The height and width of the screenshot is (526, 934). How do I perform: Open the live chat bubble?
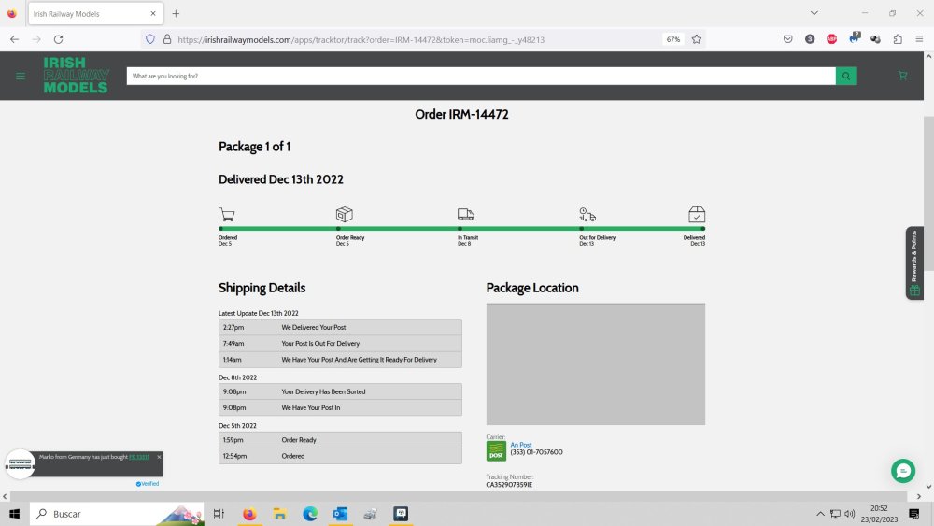click(x=902, y=470)
